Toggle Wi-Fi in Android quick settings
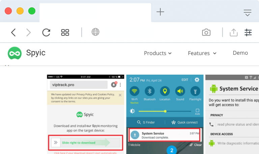 click(x=135, y=91)
